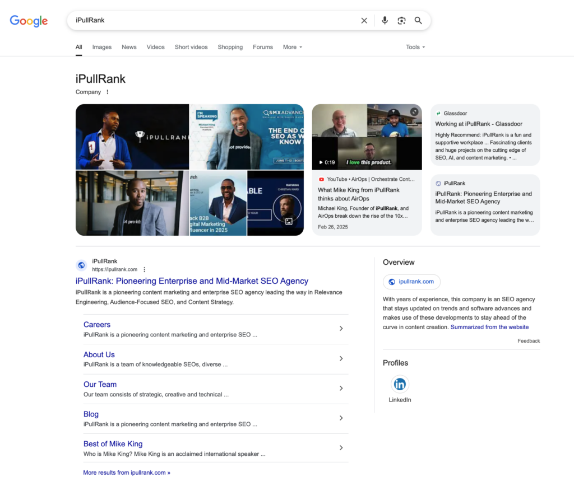Click the ipullrank.com chip in Overview
The image size is (574, 486).
tap(411, 282)
